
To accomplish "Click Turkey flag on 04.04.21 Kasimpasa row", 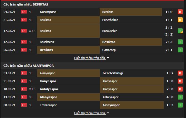I will (24, 12).
